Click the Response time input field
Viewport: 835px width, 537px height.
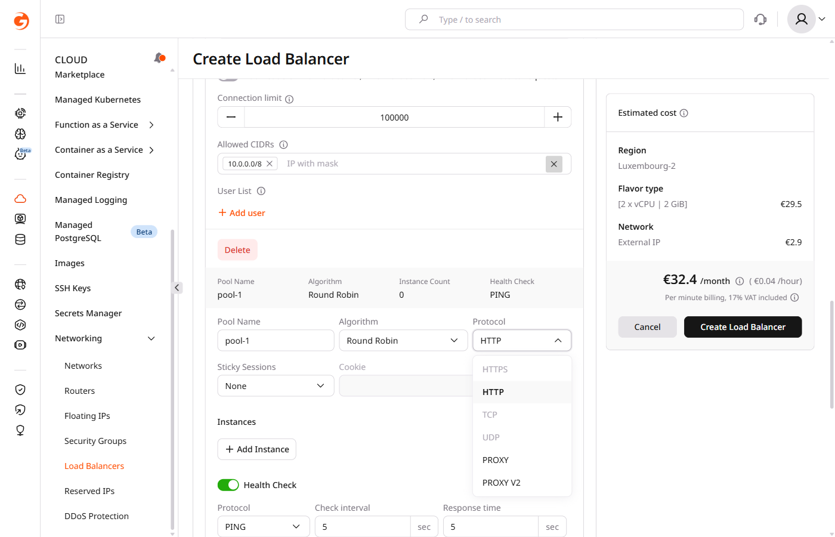[491, 526]
